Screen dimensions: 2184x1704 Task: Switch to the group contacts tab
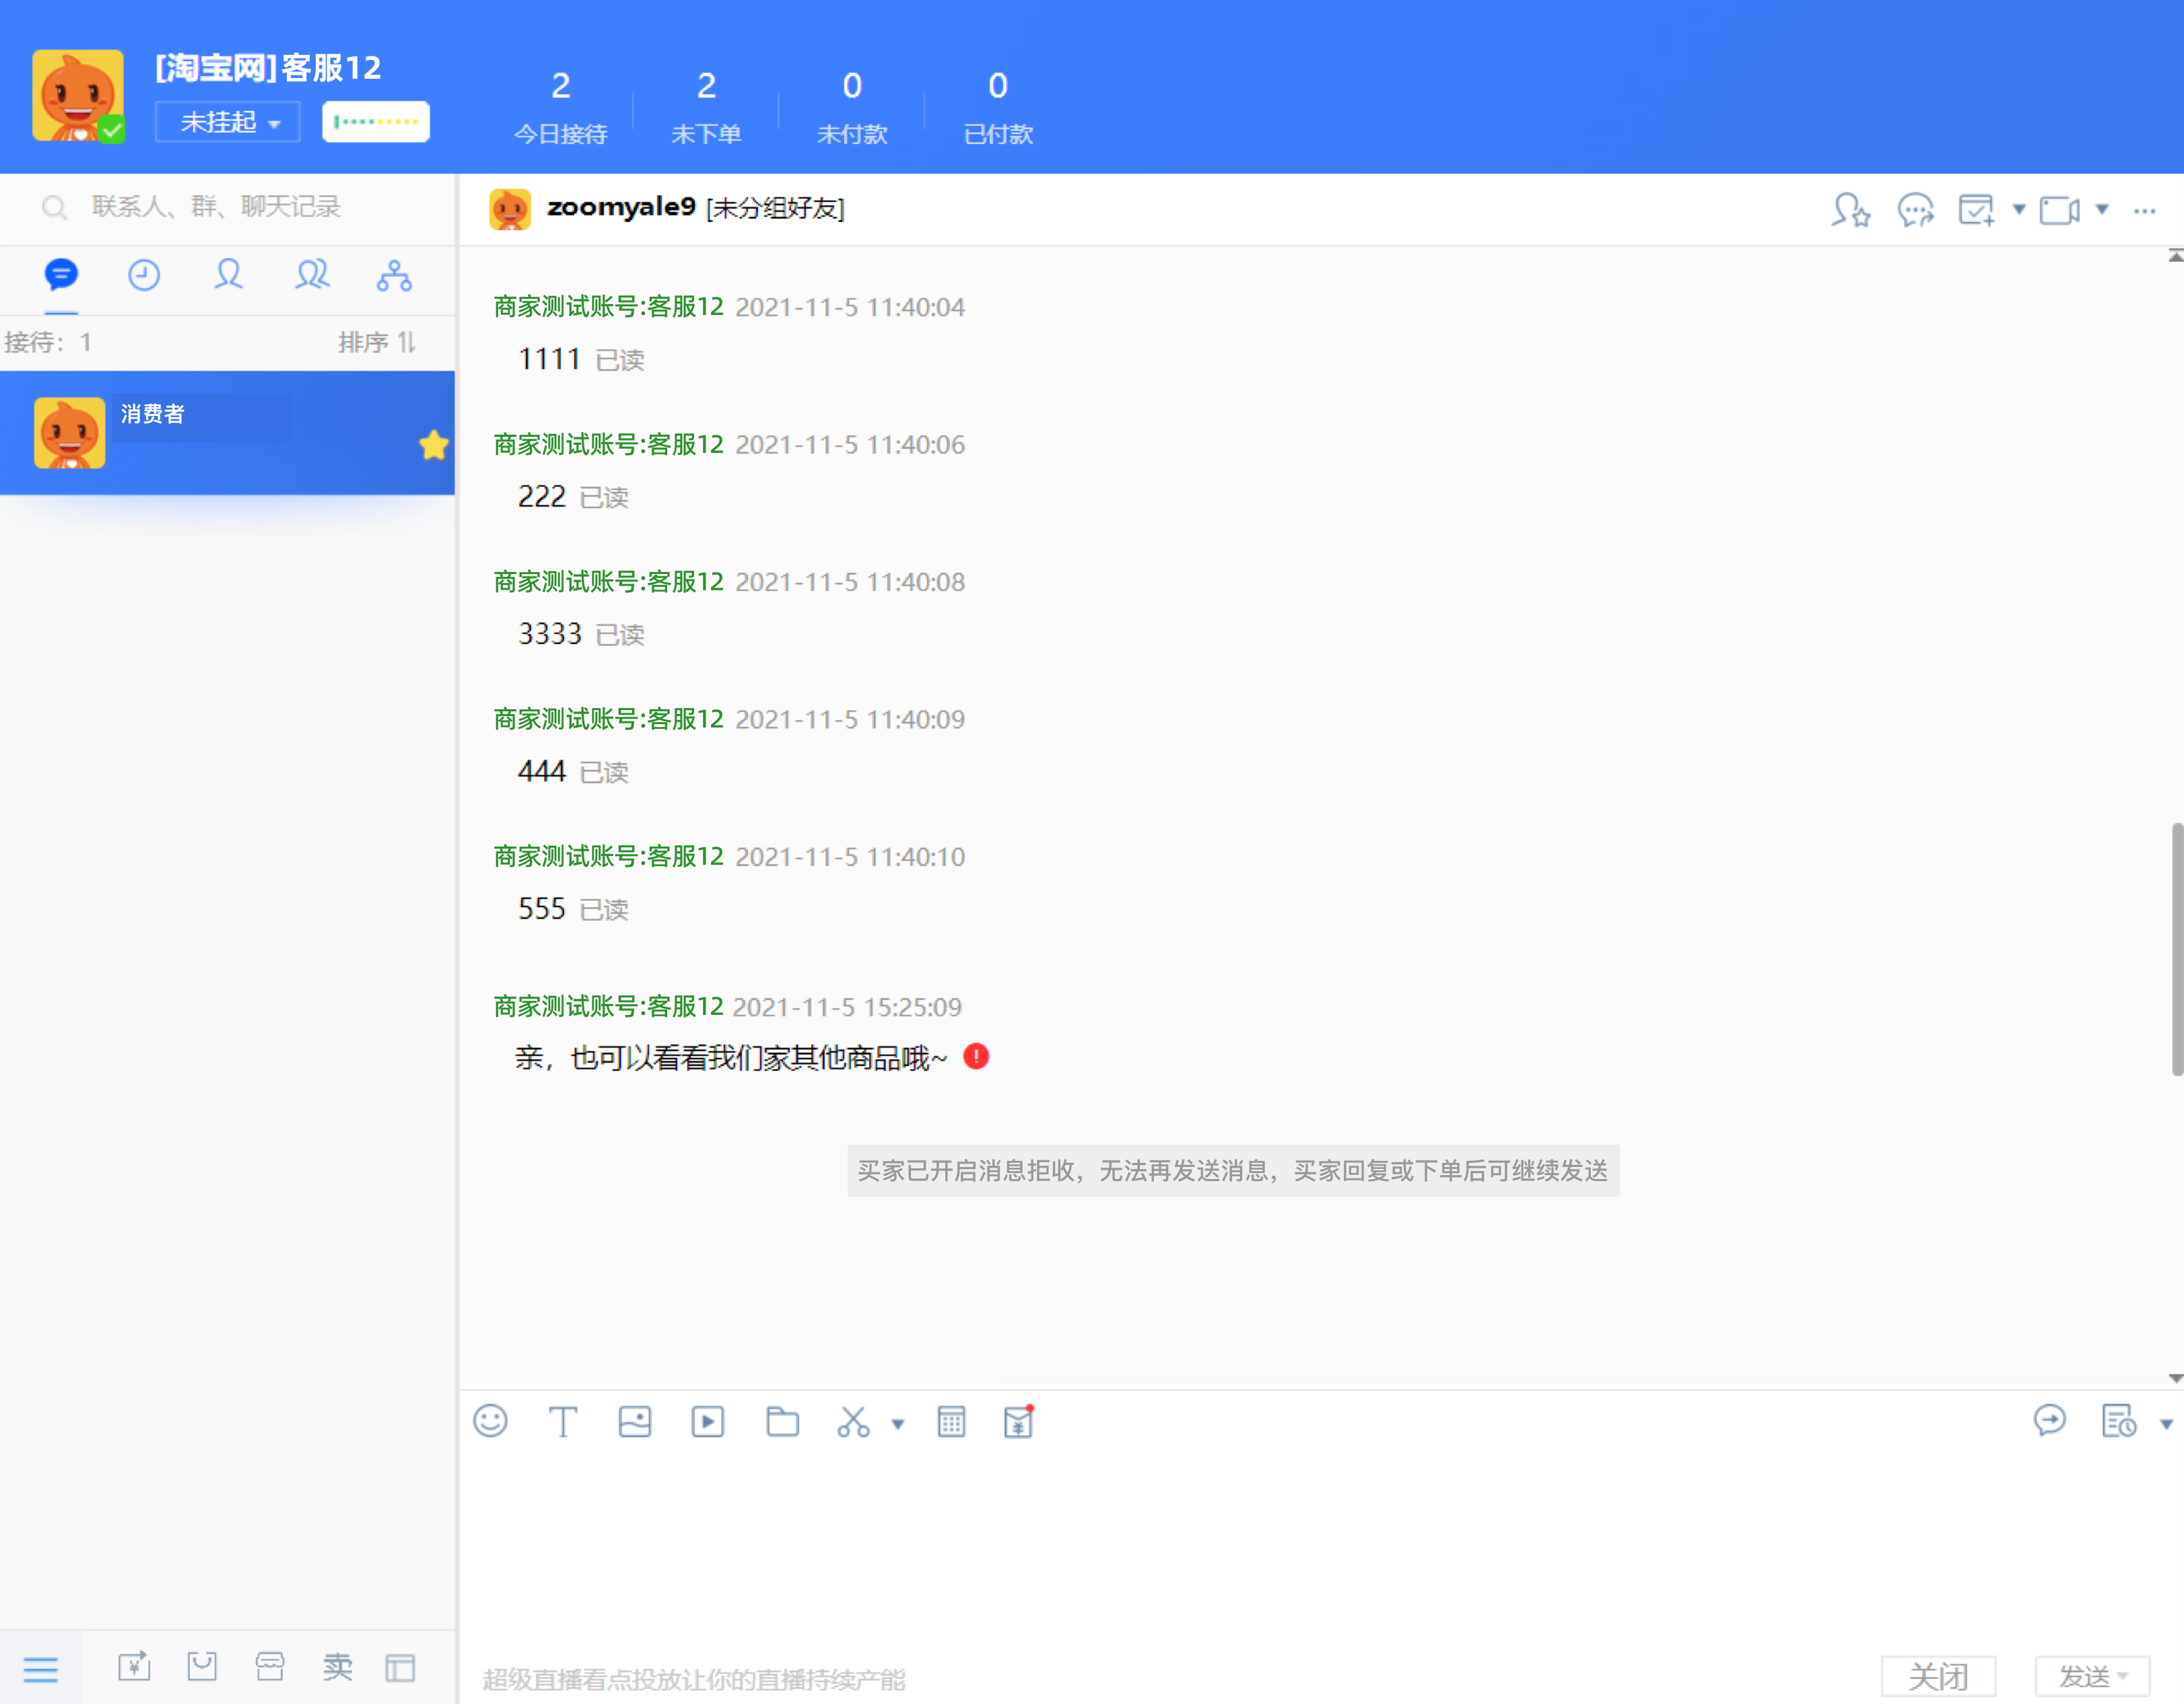click(312, 275)
